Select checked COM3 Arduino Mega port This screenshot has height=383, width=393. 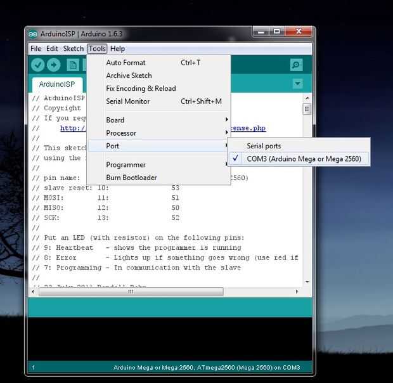point(300,159)
